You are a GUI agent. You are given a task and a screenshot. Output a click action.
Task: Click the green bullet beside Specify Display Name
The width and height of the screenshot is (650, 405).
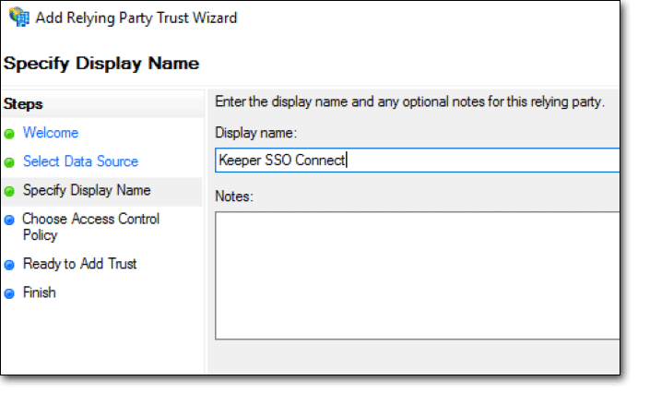pyautogui.click(x=9, y=191)
